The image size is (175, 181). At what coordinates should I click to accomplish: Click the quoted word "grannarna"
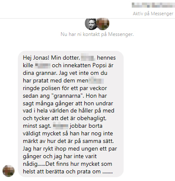pos(67,96)
